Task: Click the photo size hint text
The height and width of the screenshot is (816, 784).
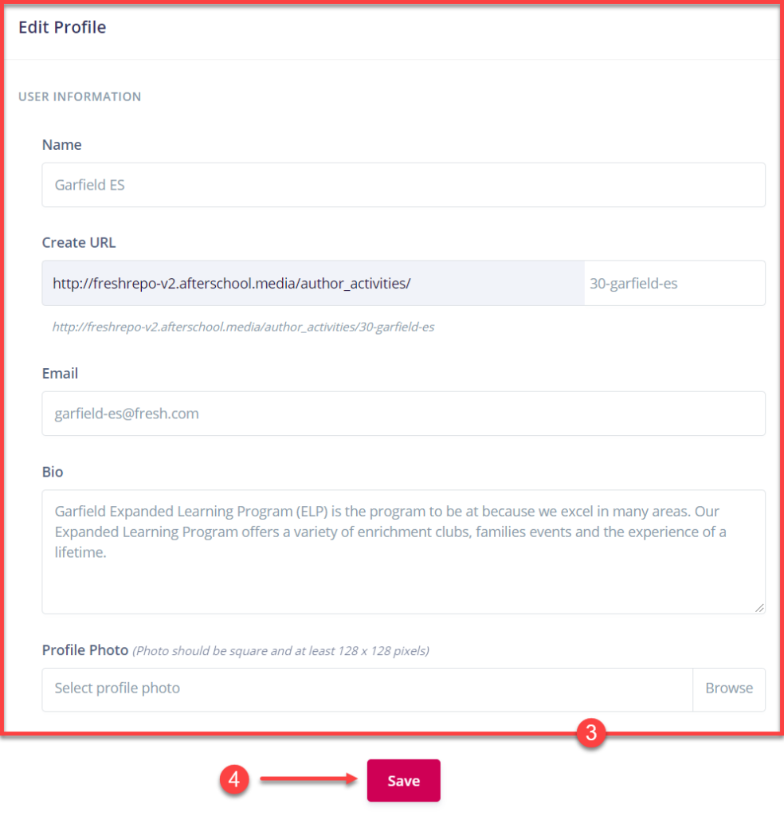Action: click(280, 651)
